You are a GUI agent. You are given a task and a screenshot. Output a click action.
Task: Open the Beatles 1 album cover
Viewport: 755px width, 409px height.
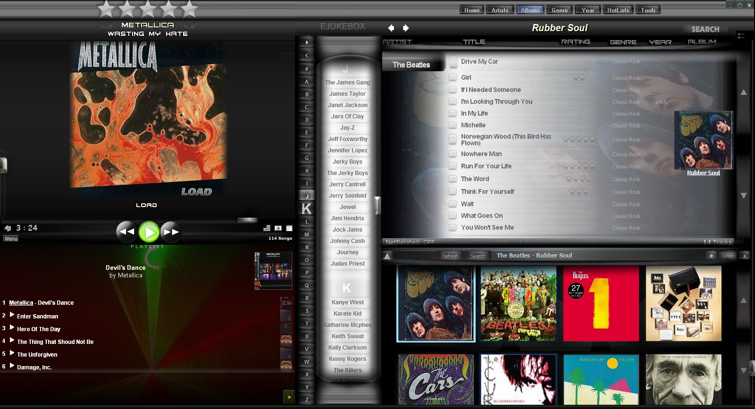601,303
